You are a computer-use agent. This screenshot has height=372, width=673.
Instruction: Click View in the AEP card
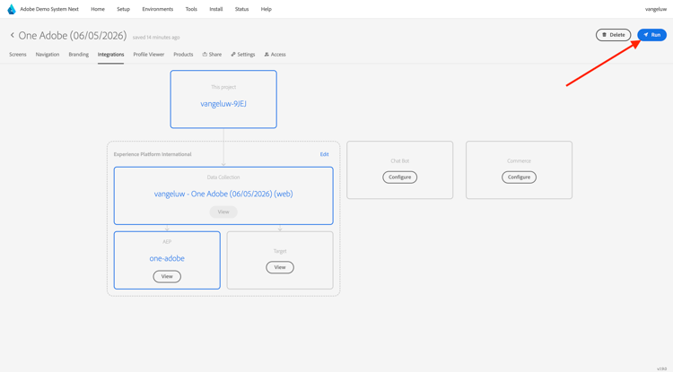[167, 276]
